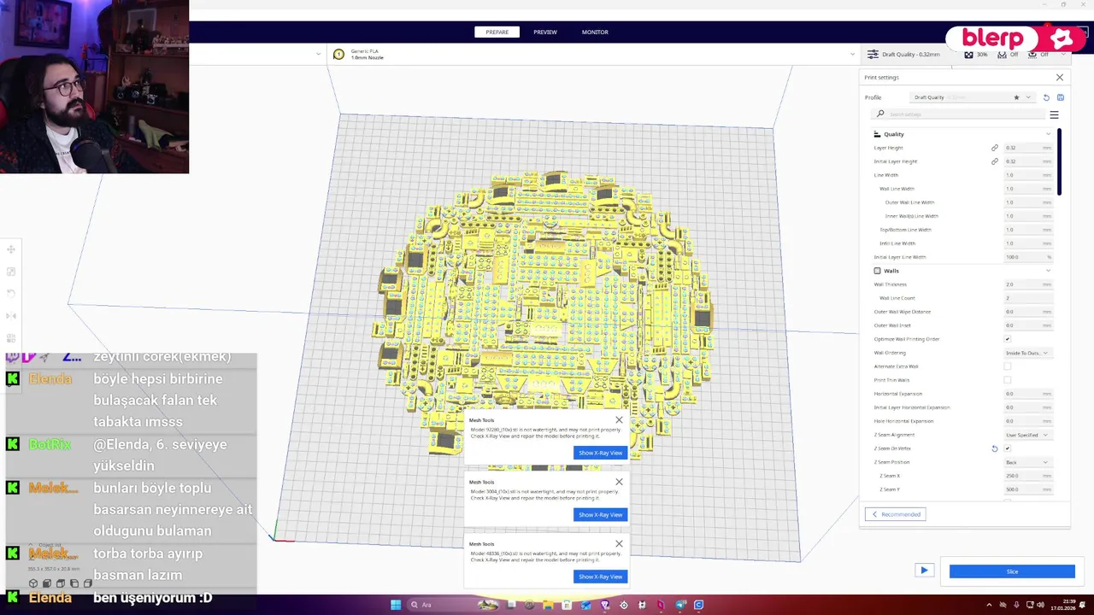Reset the Z Seam On Vertex setting

point(995,448)
